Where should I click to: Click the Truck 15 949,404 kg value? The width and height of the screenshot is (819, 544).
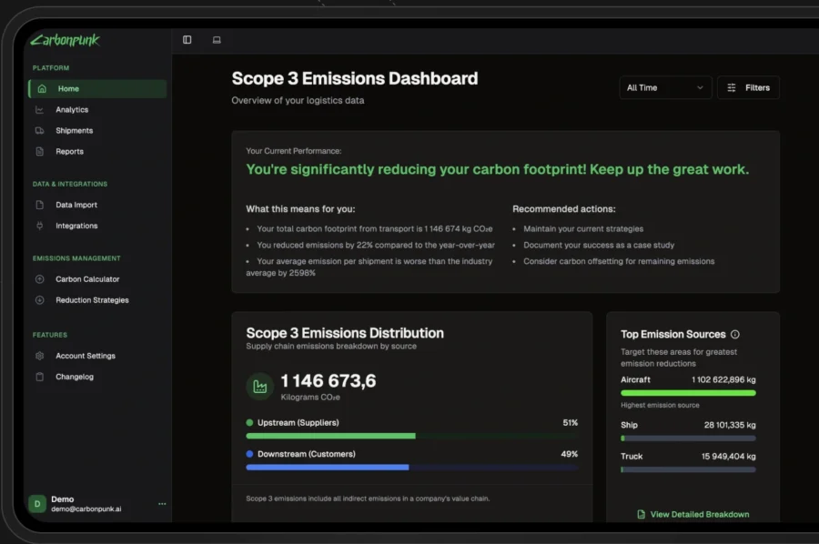click(x=728, y=457)
